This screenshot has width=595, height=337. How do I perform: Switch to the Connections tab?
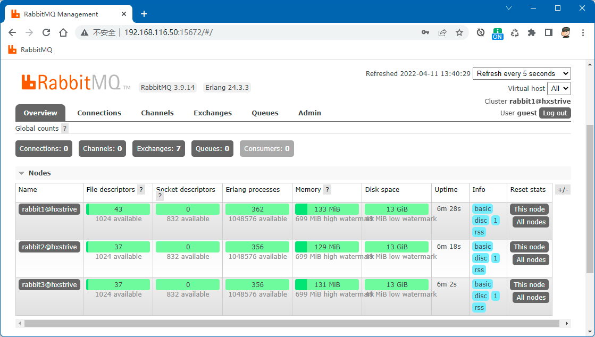(x=99, y=113)
